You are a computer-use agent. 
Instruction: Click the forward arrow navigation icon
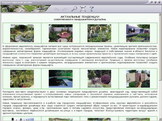pos(65,9)
